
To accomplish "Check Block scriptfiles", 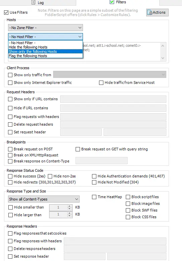I will tap(128, 197).
